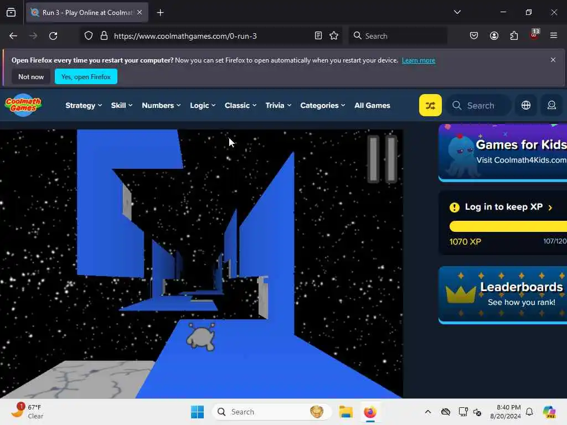Expand the Logic menu
Viewport: 567px width, 425px height.
[203, 106]
